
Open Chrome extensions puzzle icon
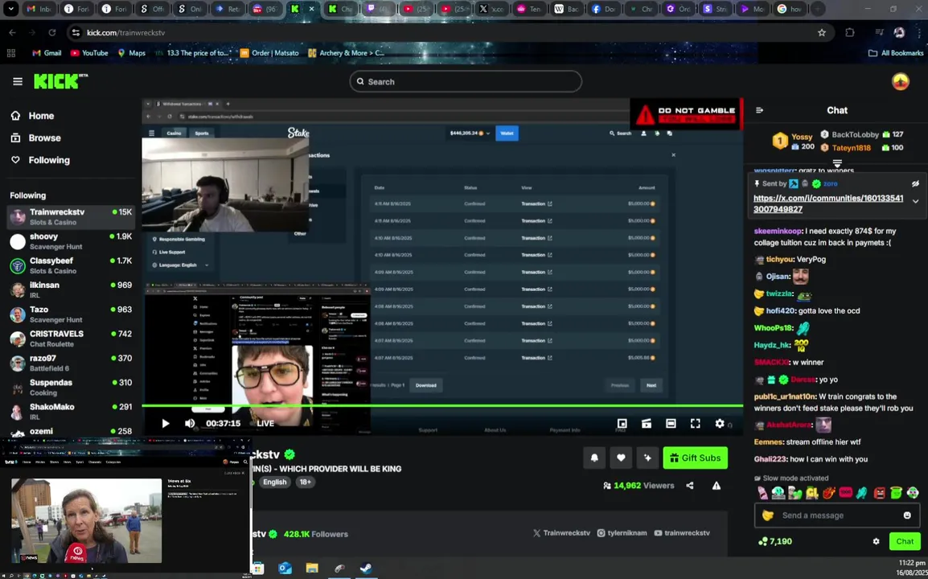pos(850,32)
